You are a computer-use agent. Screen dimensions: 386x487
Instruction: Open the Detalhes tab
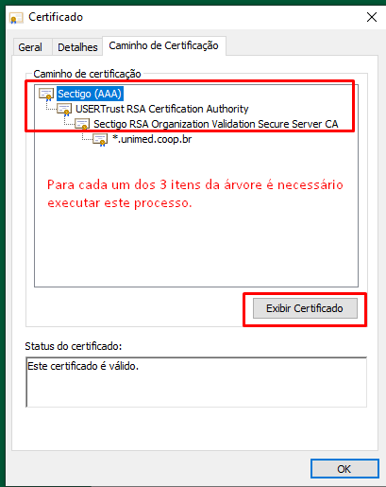click(x=77, y=47)
